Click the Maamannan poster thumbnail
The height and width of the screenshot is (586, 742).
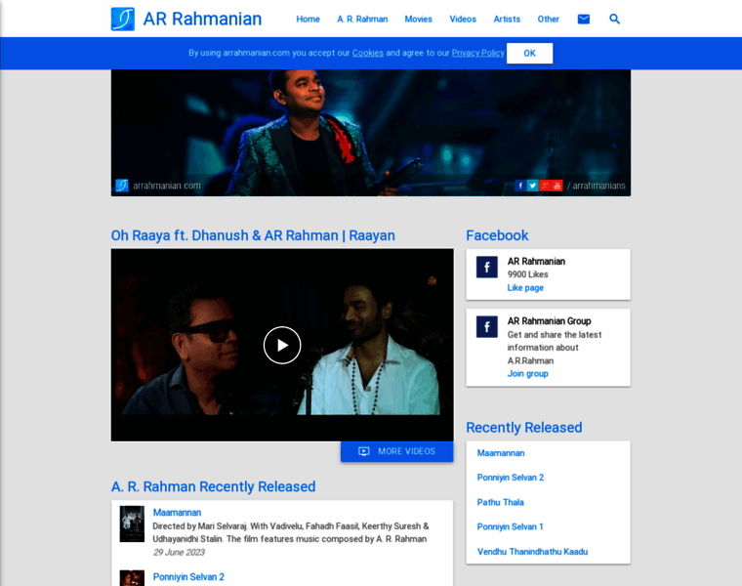click(x=132, y=524)
